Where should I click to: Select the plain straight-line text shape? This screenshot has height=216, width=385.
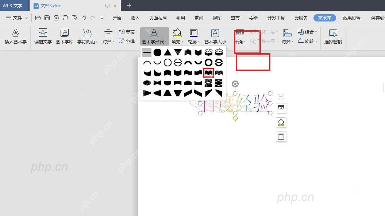(147, 52)
